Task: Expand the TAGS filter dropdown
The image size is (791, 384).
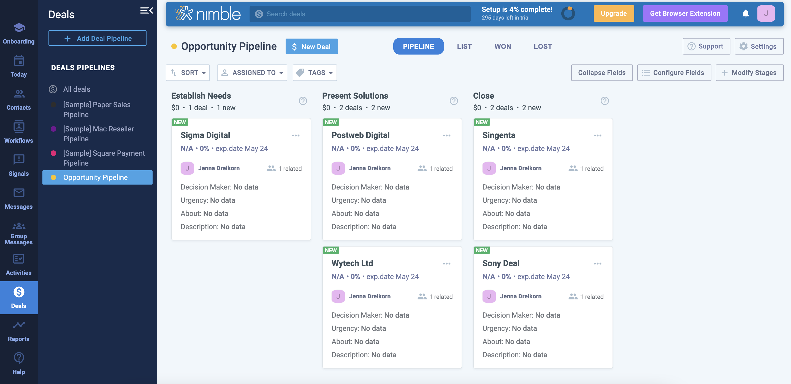Action: click(315, 72)
